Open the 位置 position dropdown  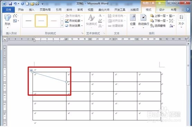[x=133, y=21]
